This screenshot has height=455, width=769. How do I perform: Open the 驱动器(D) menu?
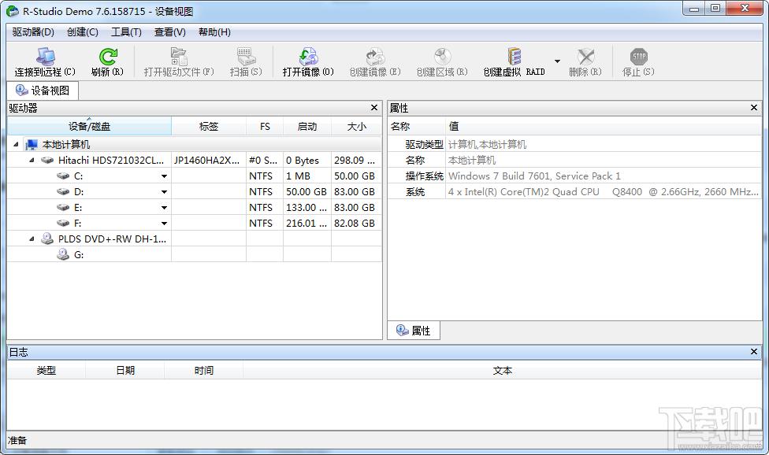pos(33,32)
